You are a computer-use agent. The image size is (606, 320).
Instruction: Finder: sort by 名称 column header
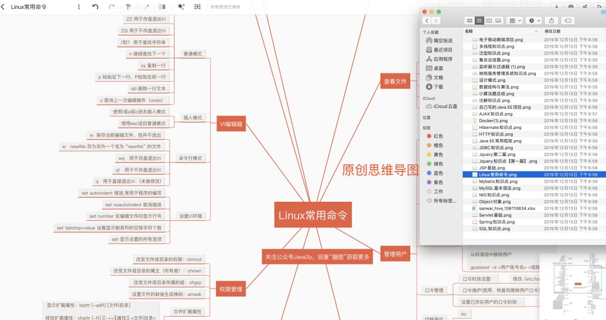(502, 31)
